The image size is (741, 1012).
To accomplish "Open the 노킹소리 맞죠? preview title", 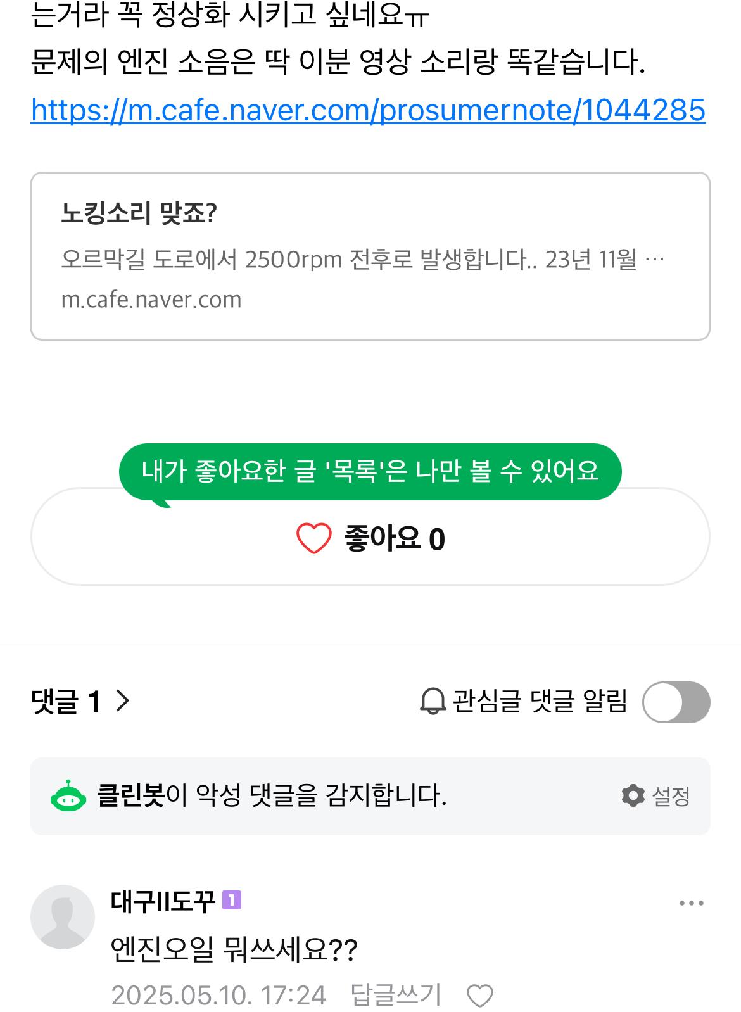I will point(139,213).
